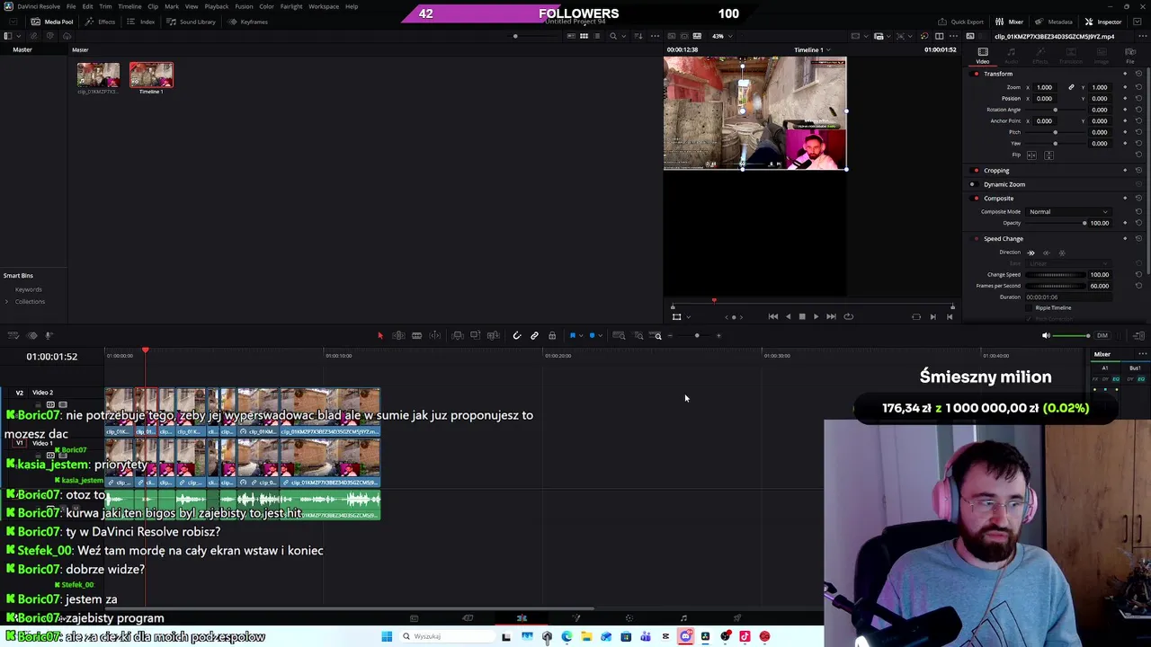This screenshot has height=647, width=1151.
Task: Open the Sound Library panel
Action: pyautogui.click(x=192, y=22)
